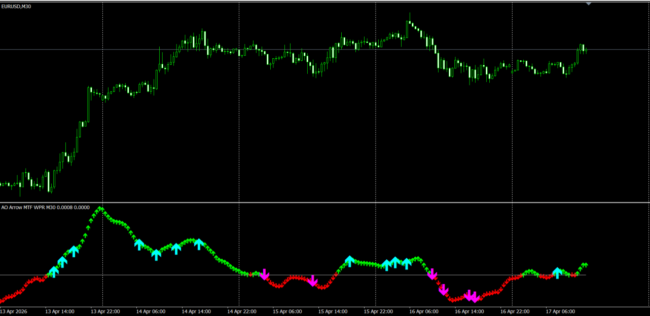Click the rightmost magenta down arrow signal
650x316 pixels.
(x=474, y=297)
